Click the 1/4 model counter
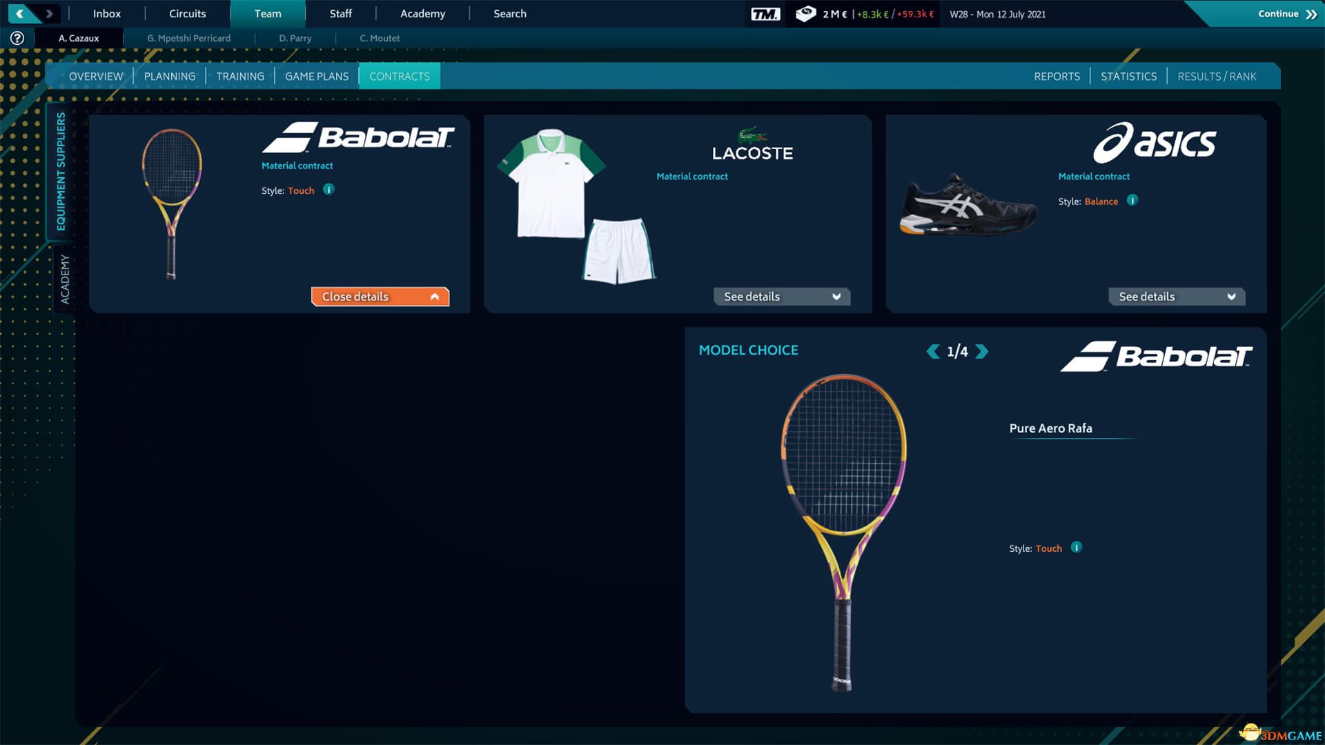1325x745 pixels. pyautogui.click(x=957, y=351)
